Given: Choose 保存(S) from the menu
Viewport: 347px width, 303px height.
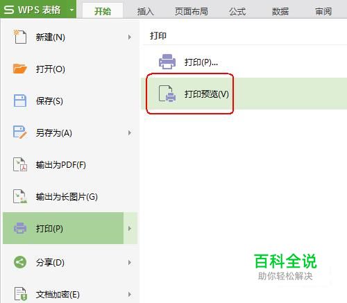Looking at the screenshot, I should (x=70, y=101).
